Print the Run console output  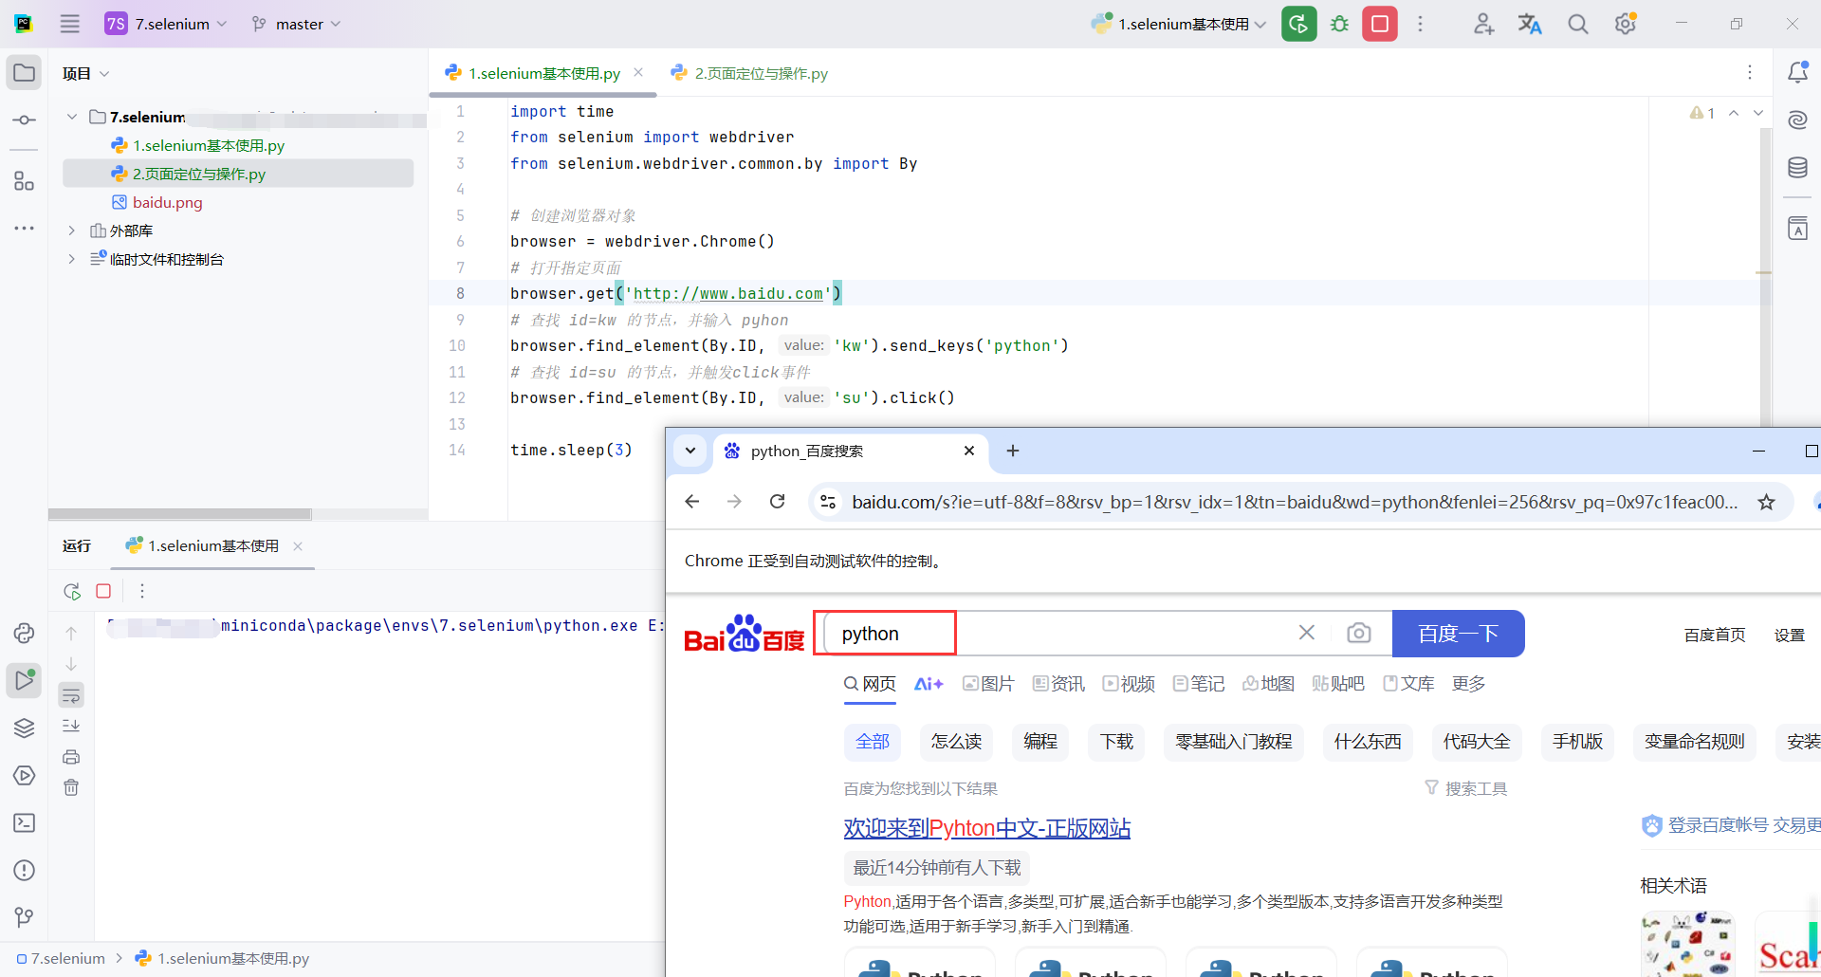(x=71, y=757)
